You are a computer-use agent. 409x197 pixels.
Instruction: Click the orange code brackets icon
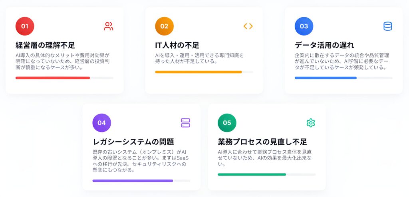[248, 26]
